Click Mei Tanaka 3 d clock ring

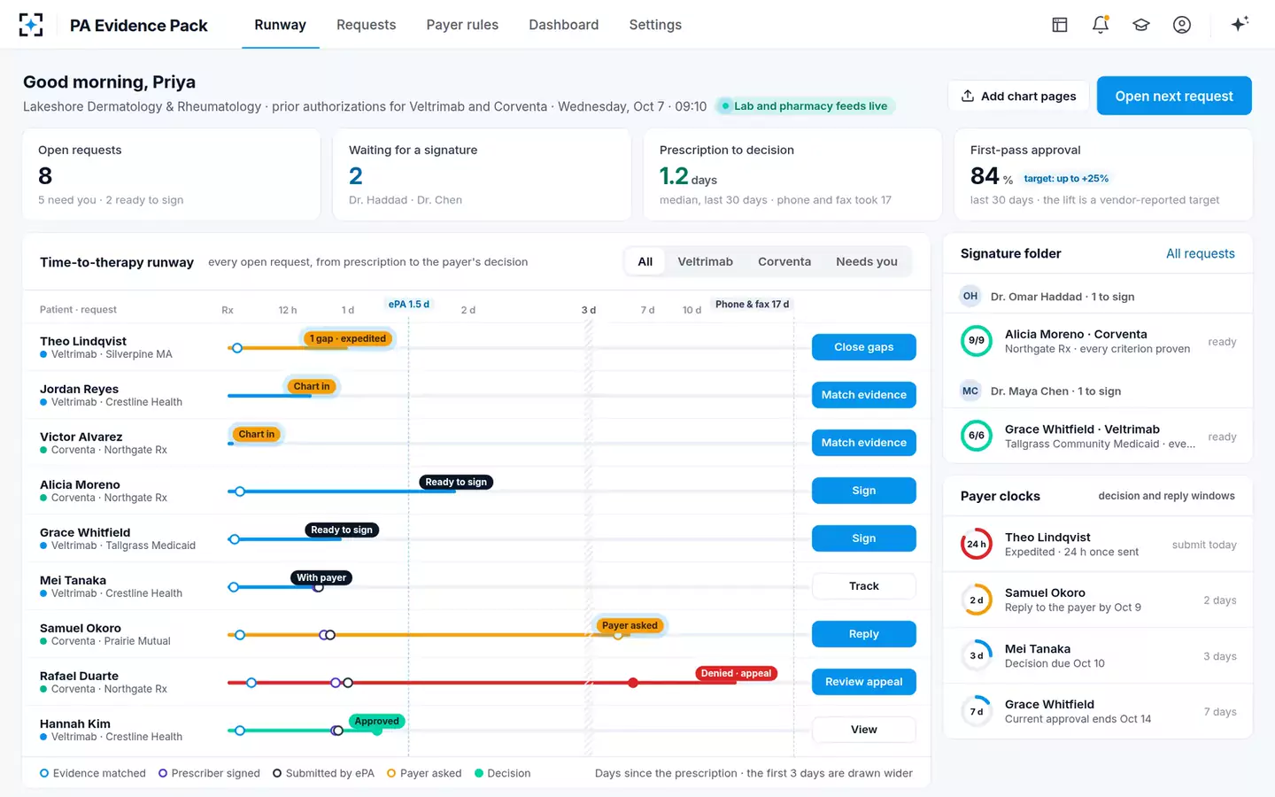point(977,656)
